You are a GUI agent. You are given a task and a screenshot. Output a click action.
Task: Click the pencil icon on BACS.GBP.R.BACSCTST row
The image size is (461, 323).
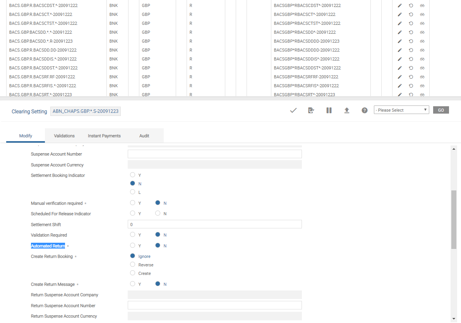click(400, 23)
